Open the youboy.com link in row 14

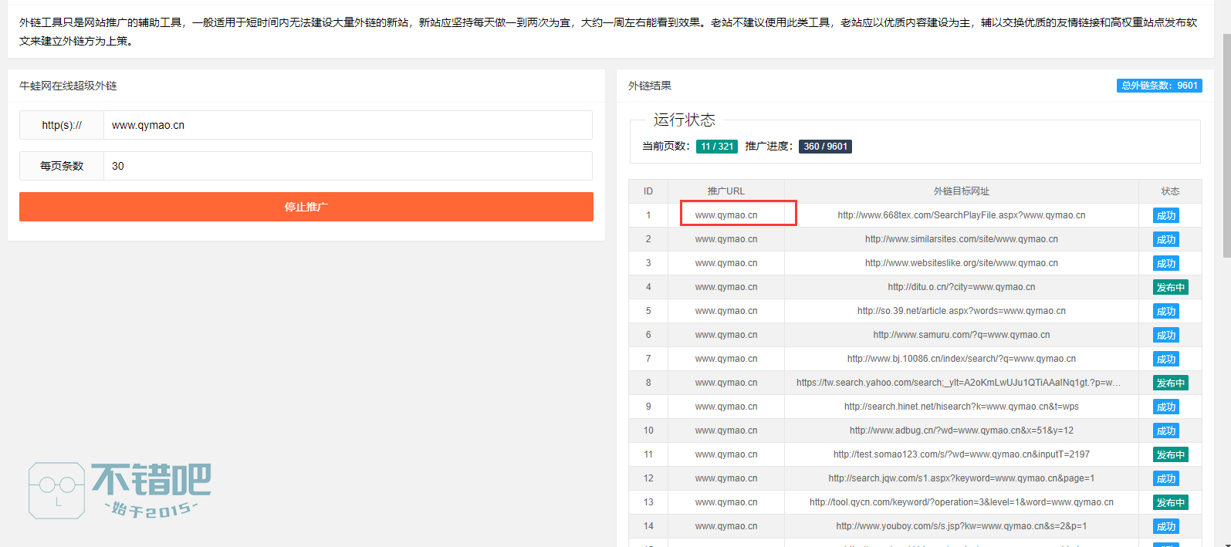(961, 526)
